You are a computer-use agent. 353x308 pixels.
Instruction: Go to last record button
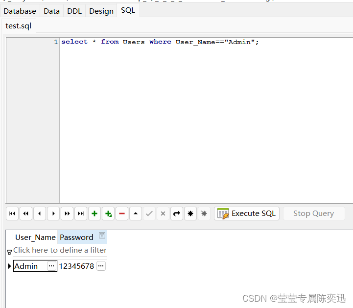tap(81, 213)
